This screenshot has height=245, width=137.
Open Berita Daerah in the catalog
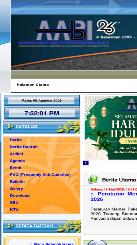coord(24,147)
